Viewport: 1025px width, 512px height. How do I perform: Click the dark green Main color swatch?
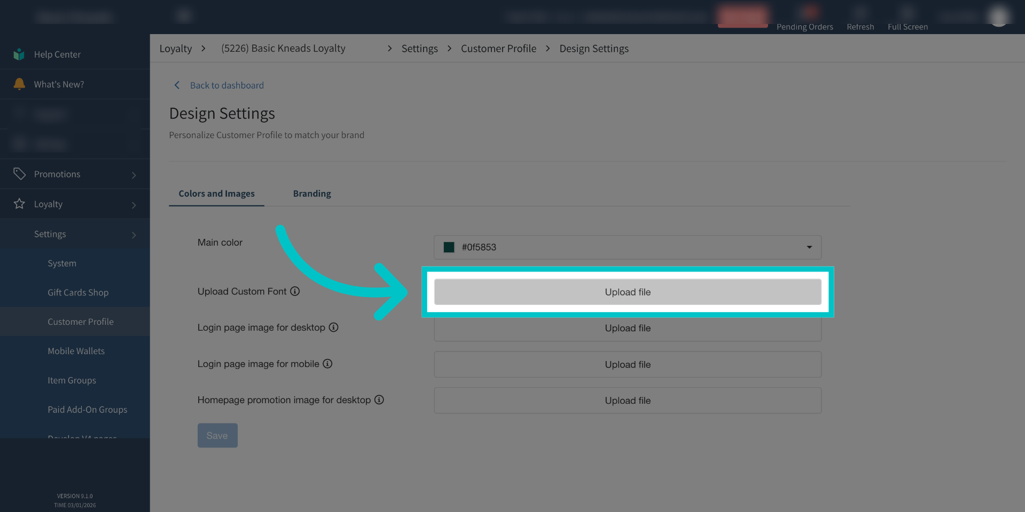click(x=449, y=247)
